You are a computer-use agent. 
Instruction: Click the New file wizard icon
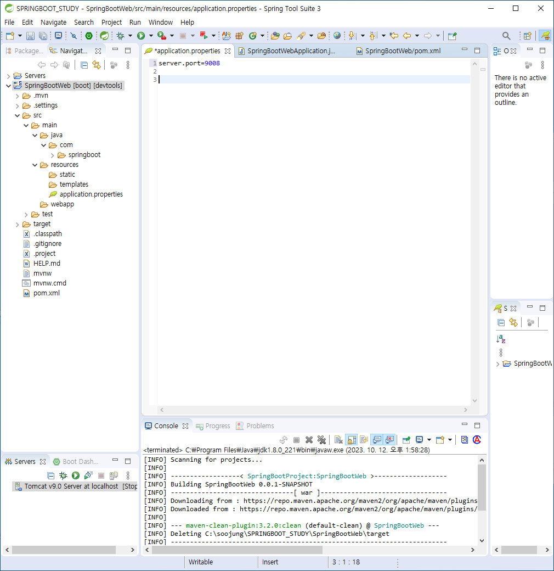click(10, 36)
